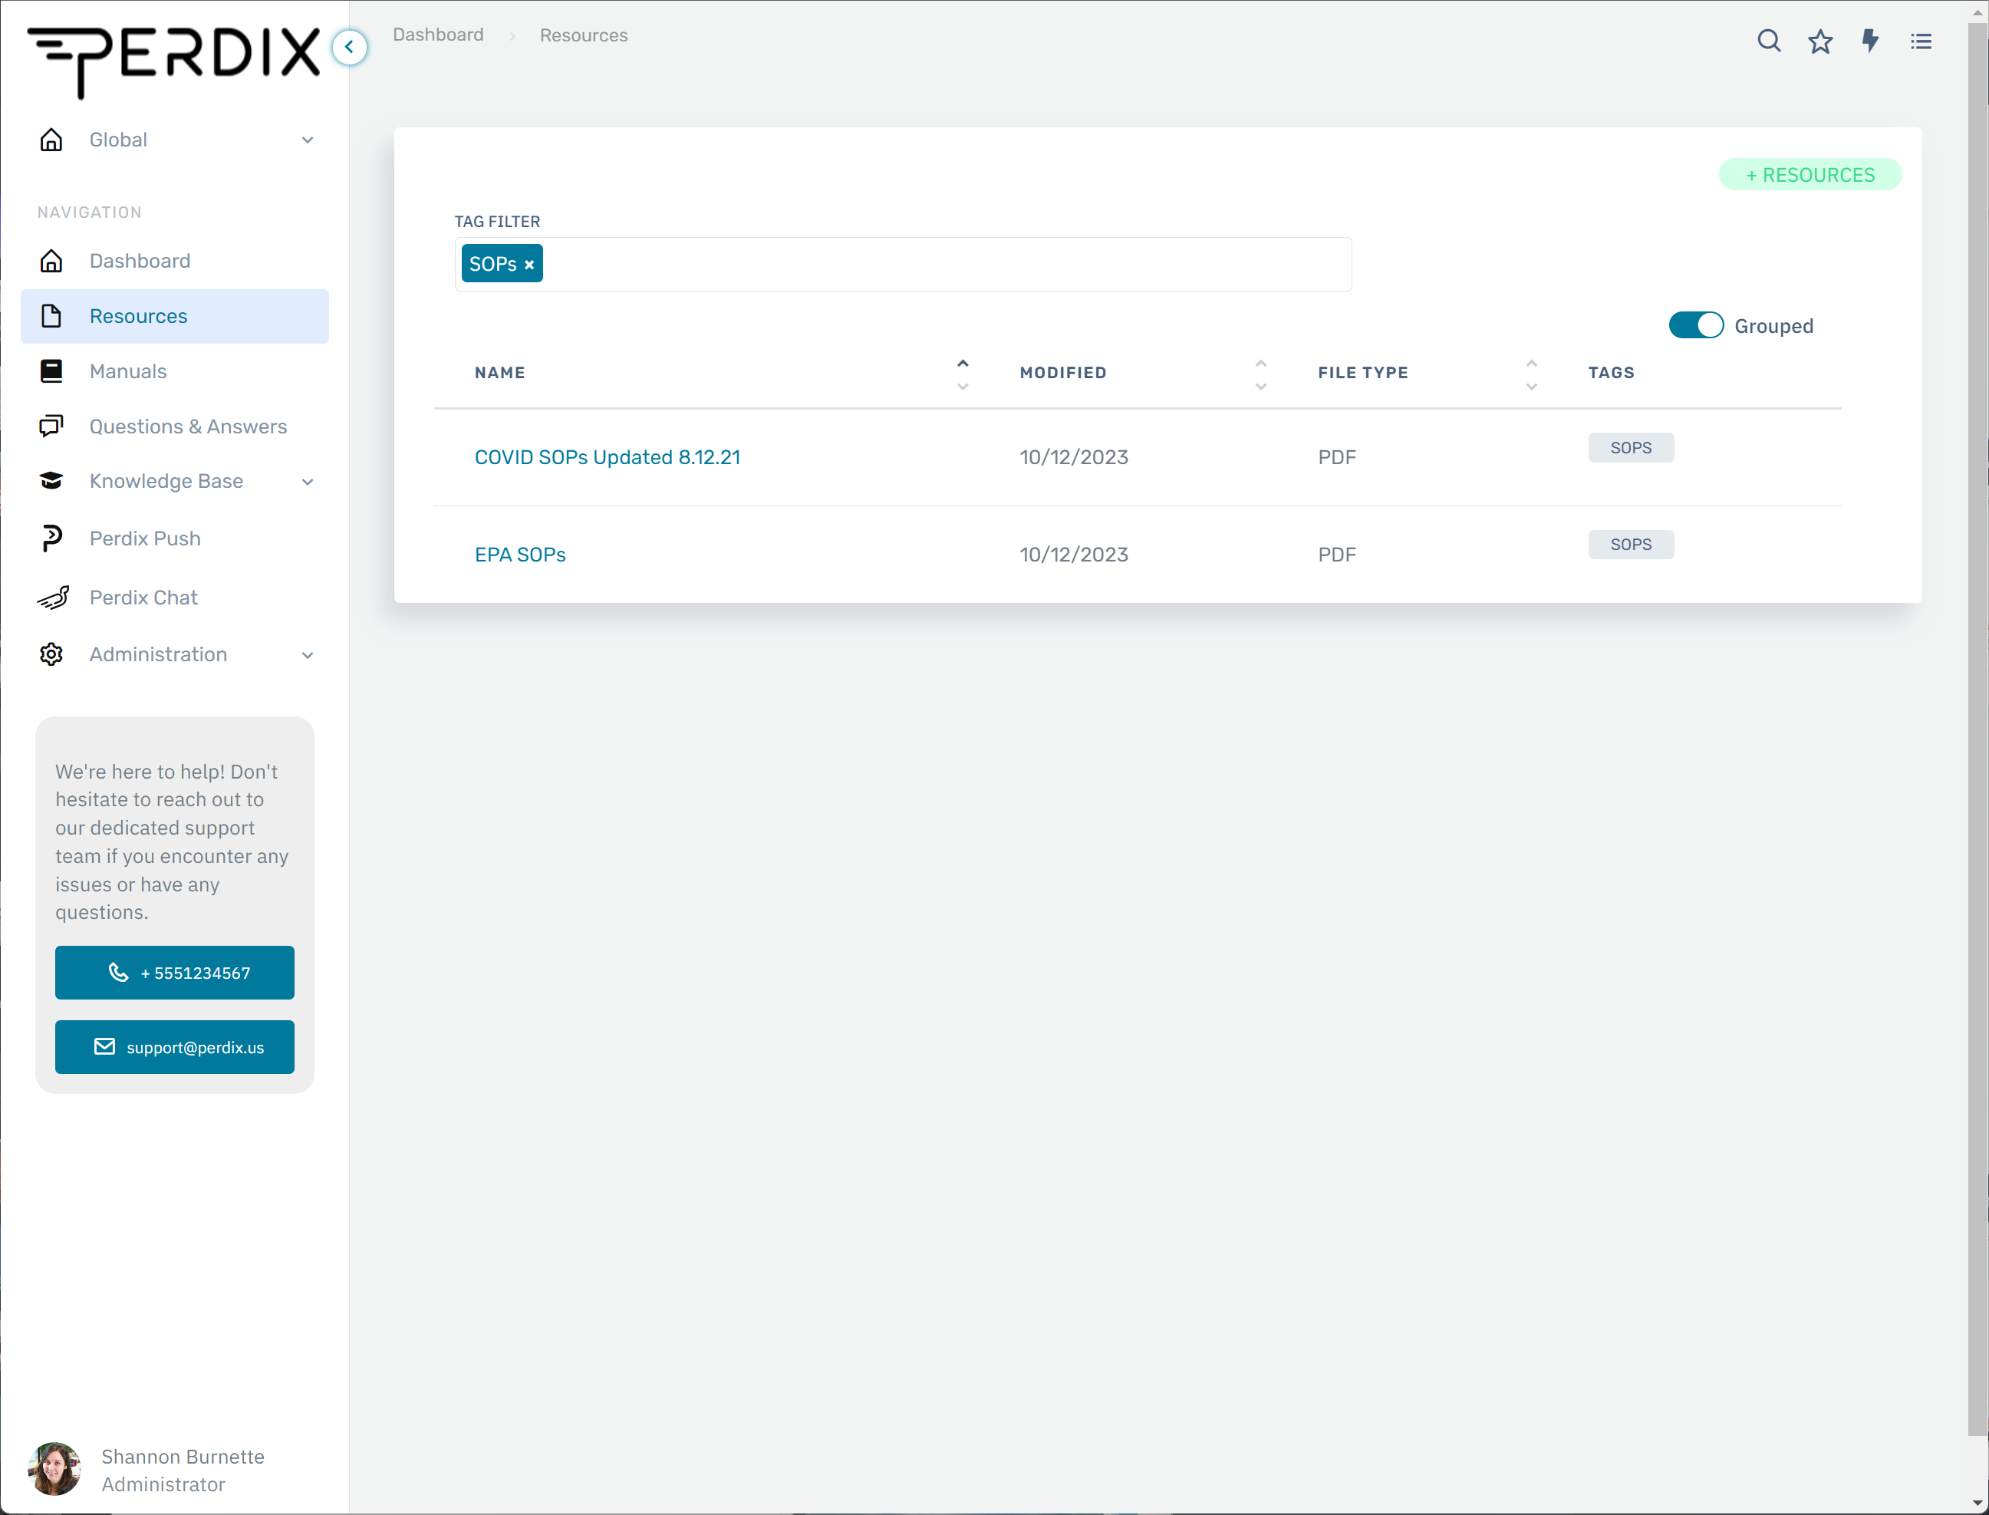Viewport: 1989px width, 1515px height.
Task: Click the Shannon Burnette name label
Action: (183, 1457)
